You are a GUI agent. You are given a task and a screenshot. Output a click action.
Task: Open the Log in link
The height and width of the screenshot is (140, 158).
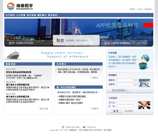(140, 9)
